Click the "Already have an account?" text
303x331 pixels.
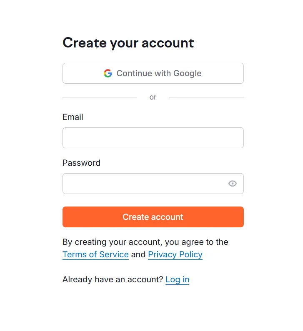[x=113, y=279]
